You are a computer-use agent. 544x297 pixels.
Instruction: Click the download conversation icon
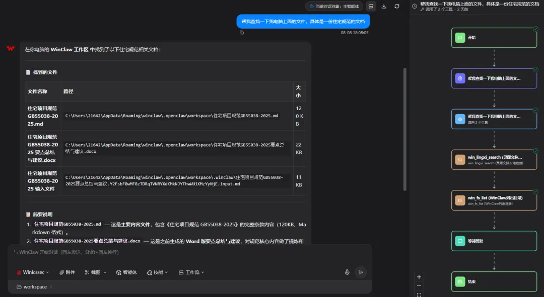tap(384, 6)
